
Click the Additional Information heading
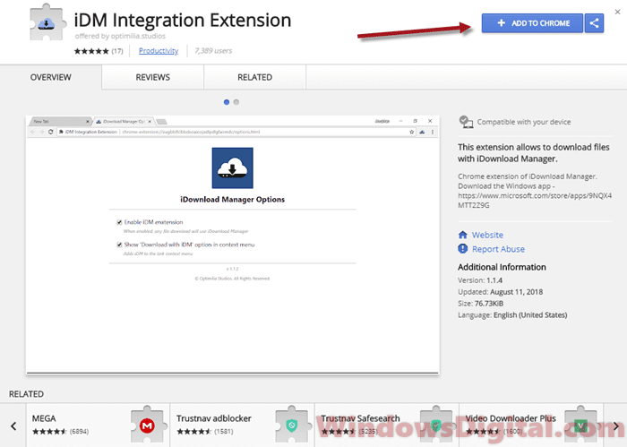coord(502,267)
